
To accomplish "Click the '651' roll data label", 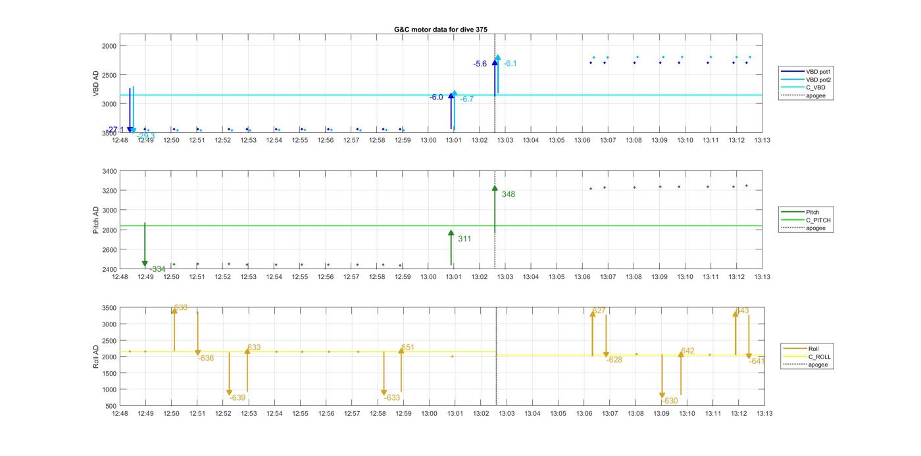I will coord(408,347).
